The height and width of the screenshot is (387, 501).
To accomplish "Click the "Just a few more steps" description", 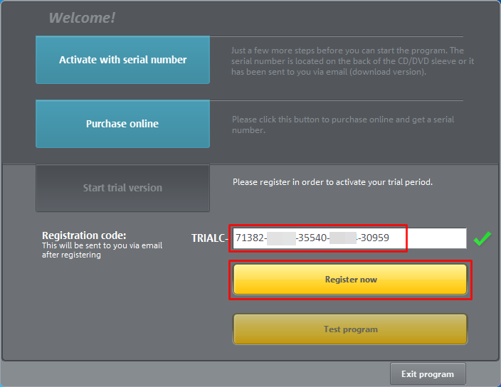I will coord(353,61).
